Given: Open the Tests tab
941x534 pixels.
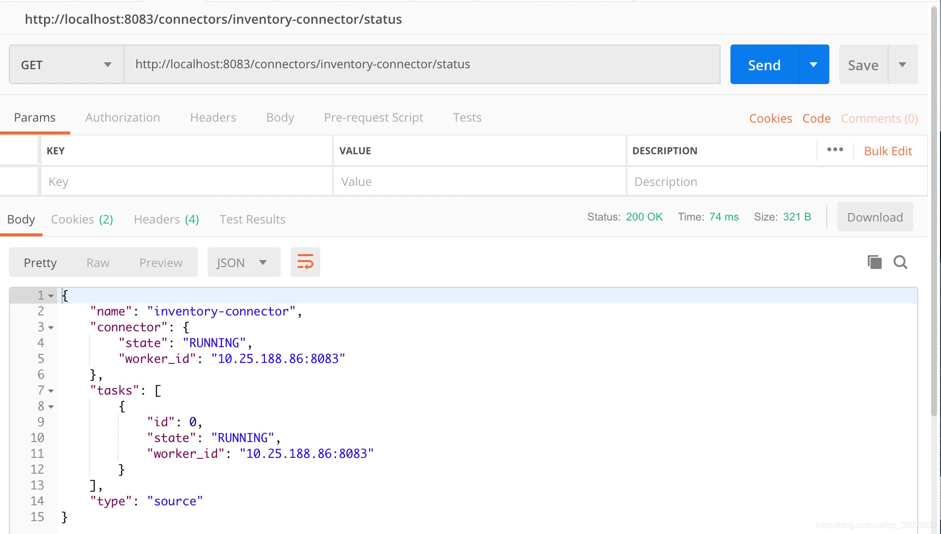Looking at the screenshot, I should coord(467,118).
